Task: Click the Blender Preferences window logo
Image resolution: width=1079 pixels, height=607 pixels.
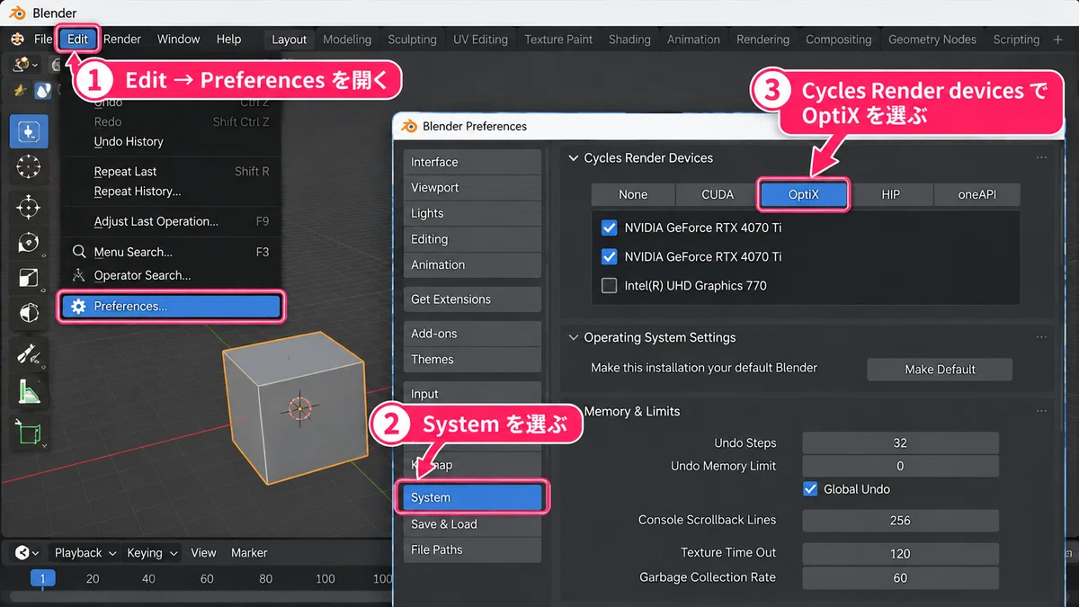Action: 409,126
